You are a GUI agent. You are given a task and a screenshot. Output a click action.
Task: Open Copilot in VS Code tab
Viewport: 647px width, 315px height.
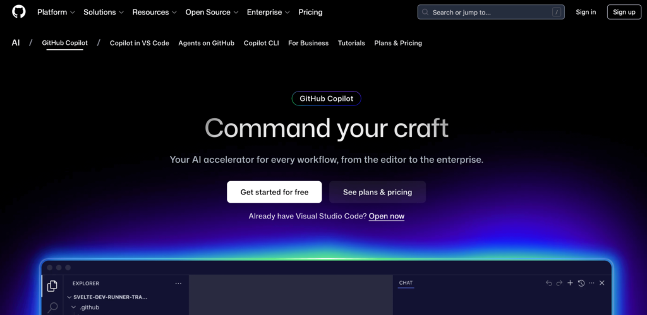pos(140,43)
